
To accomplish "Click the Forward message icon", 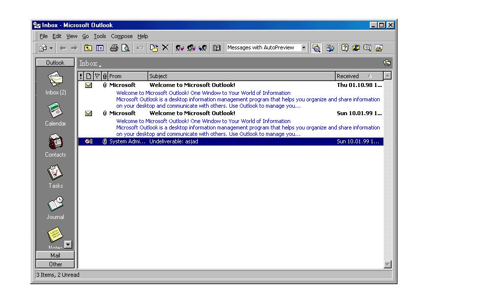I will [x=203, y=48].
